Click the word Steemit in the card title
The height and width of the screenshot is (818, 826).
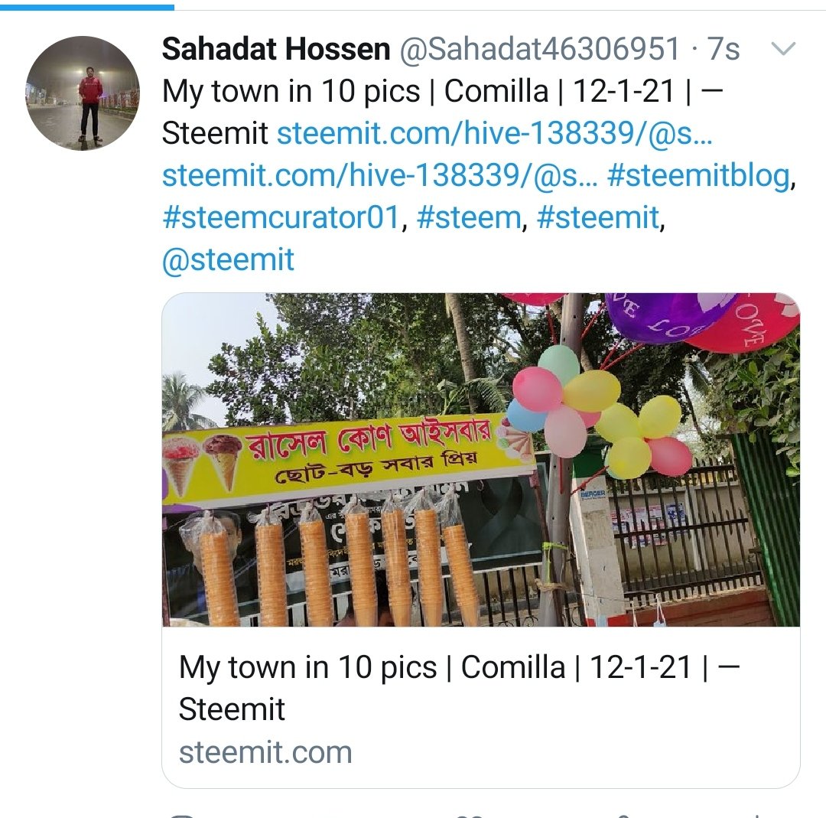point(232,709)
